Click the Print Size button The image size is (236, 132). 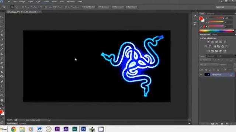131,7
